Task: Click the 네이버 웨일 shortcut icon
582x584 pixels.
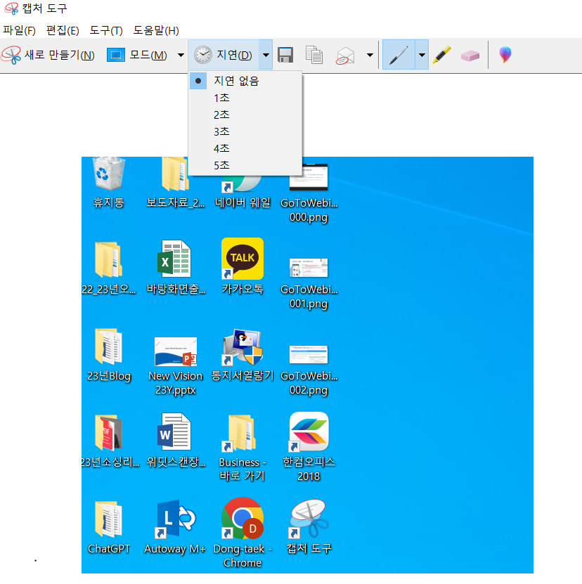Action: click(242, 183)
